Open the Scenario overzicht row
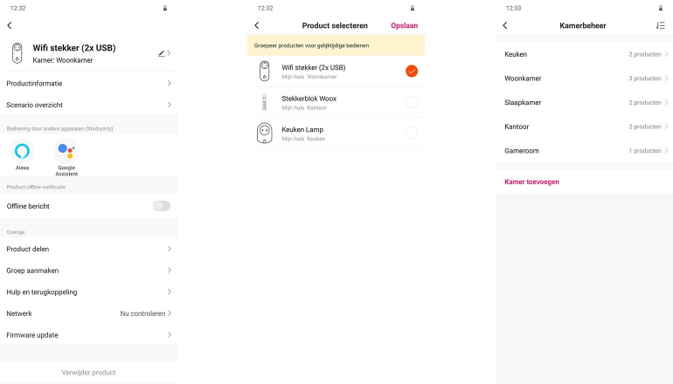Image resolution: width=673 pixels, height=384 pixels. [x=88, y=105]
